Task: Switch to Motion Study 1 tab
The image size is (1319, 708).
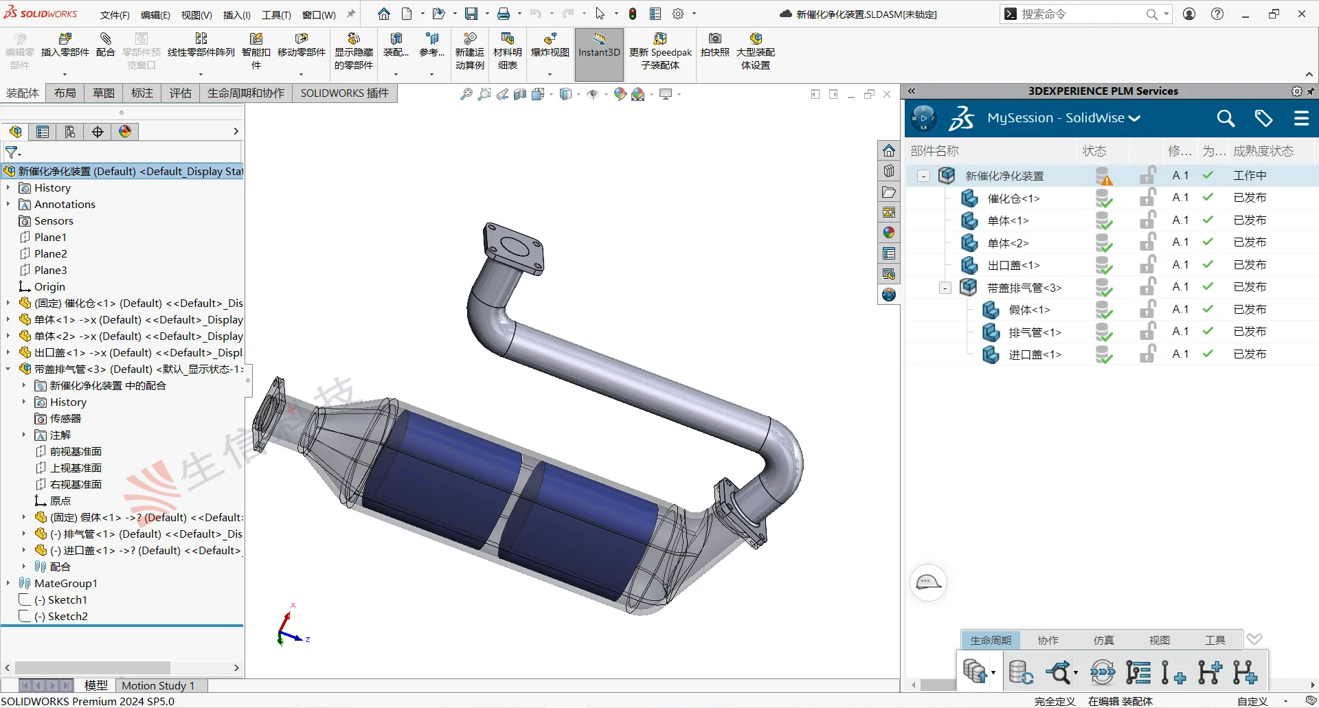Action: pyautogui.click(x=158, y=685)
